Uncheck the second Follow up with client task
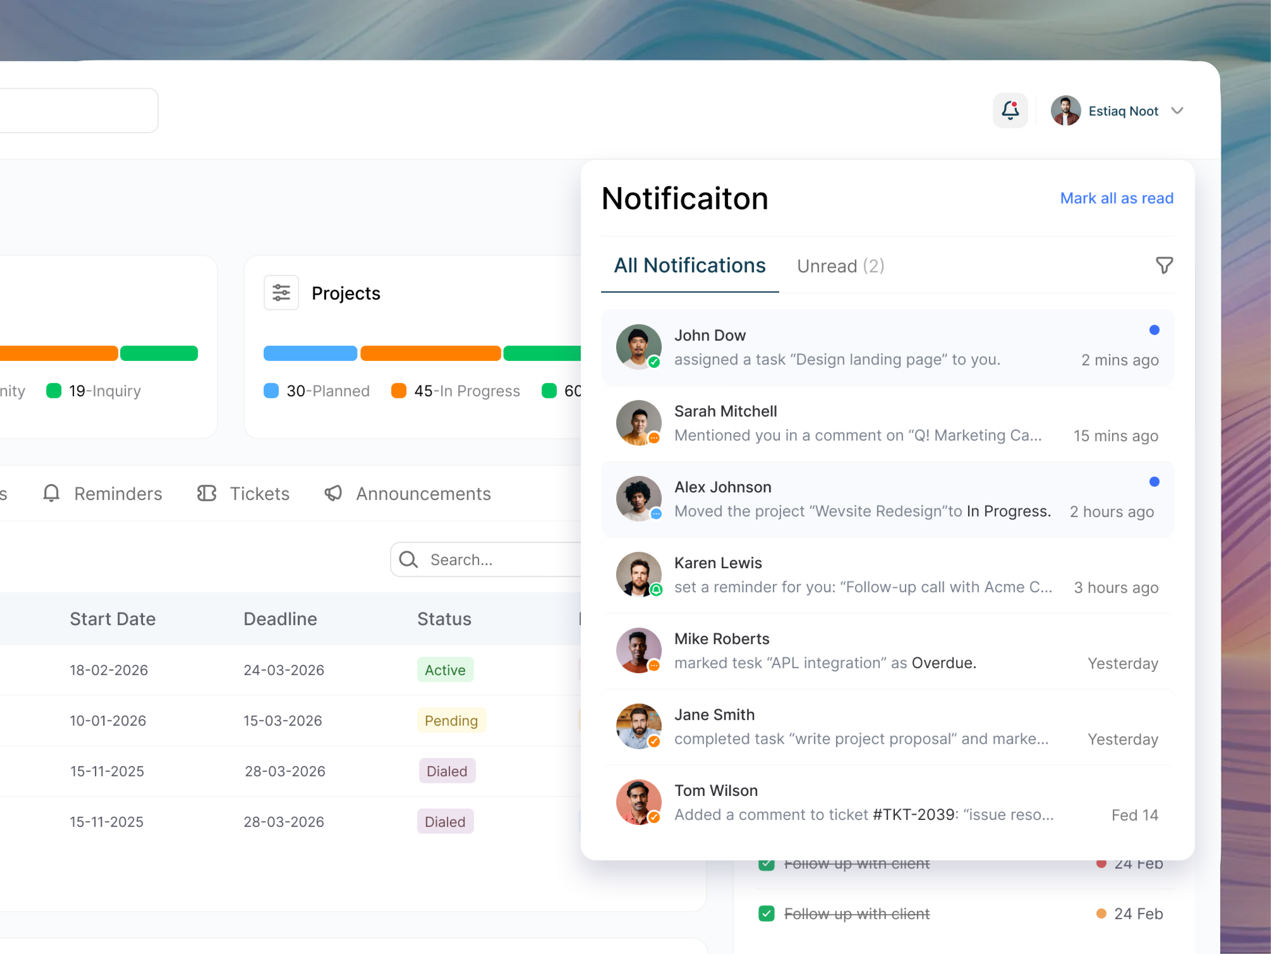Screen dimensions: 1271x954 [766, 913]
